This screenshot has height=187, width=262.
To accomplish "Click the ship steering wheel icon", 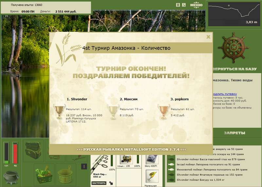I will (234, 47).
